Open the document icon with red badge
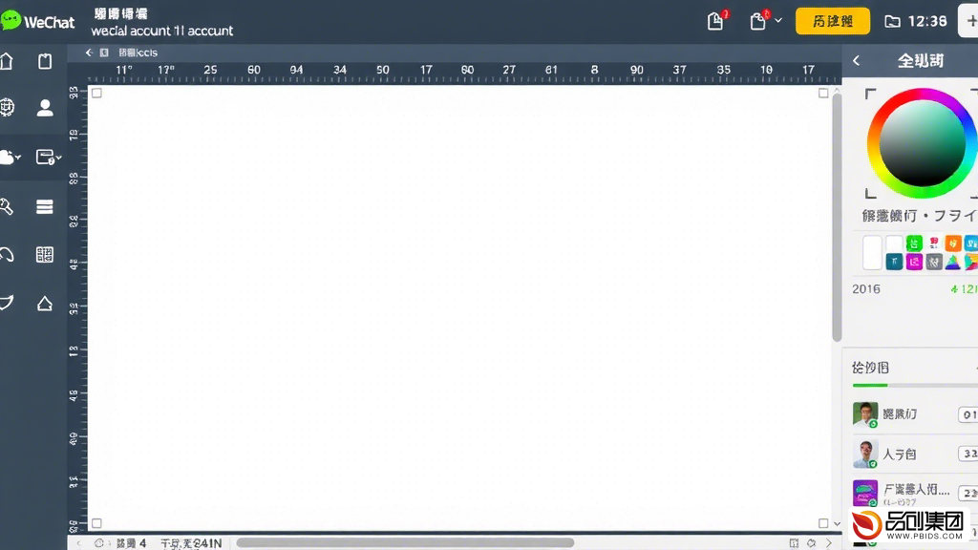978x550 pixels. [x=716, y=21]
